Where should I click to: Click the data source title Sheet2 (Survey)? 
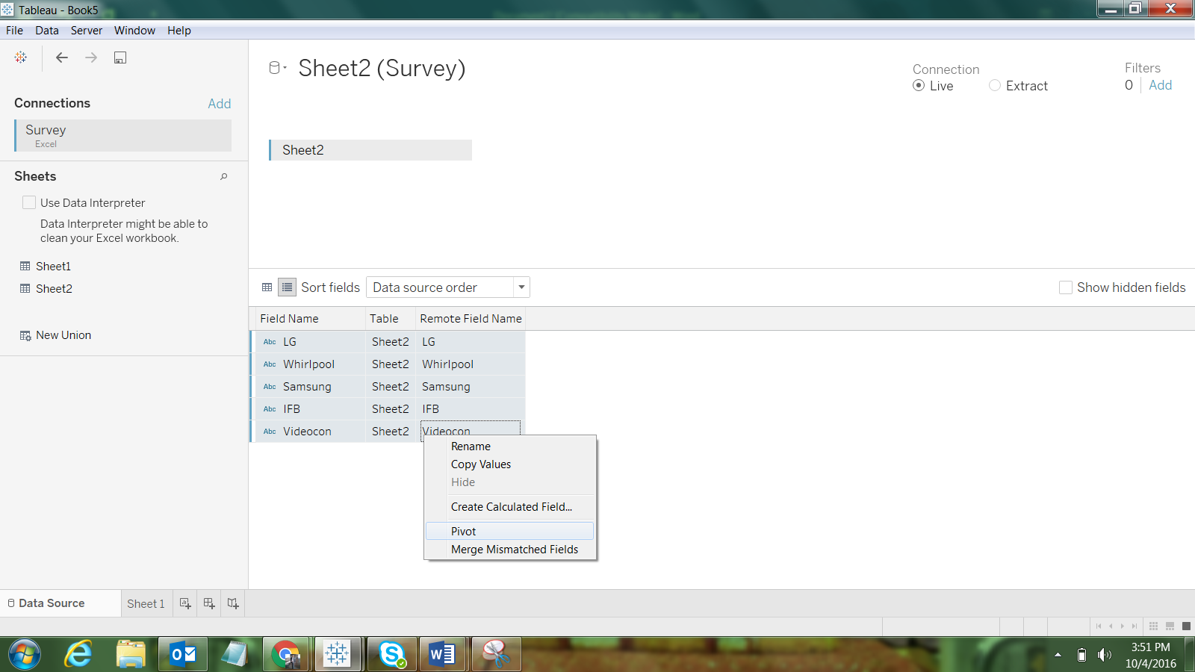(382, 68)
